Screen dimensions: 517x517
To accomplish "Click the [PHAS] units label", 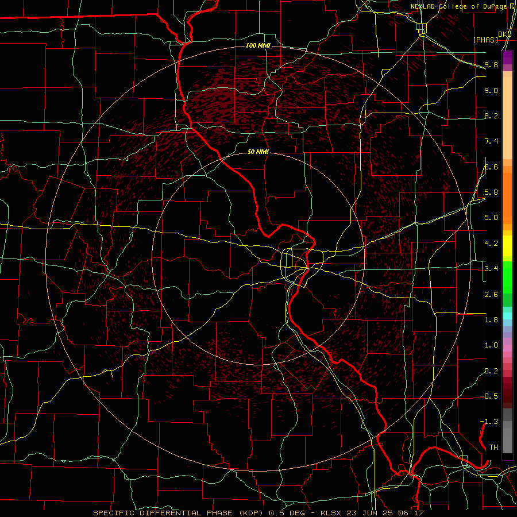I will click(x=485, y=40).
